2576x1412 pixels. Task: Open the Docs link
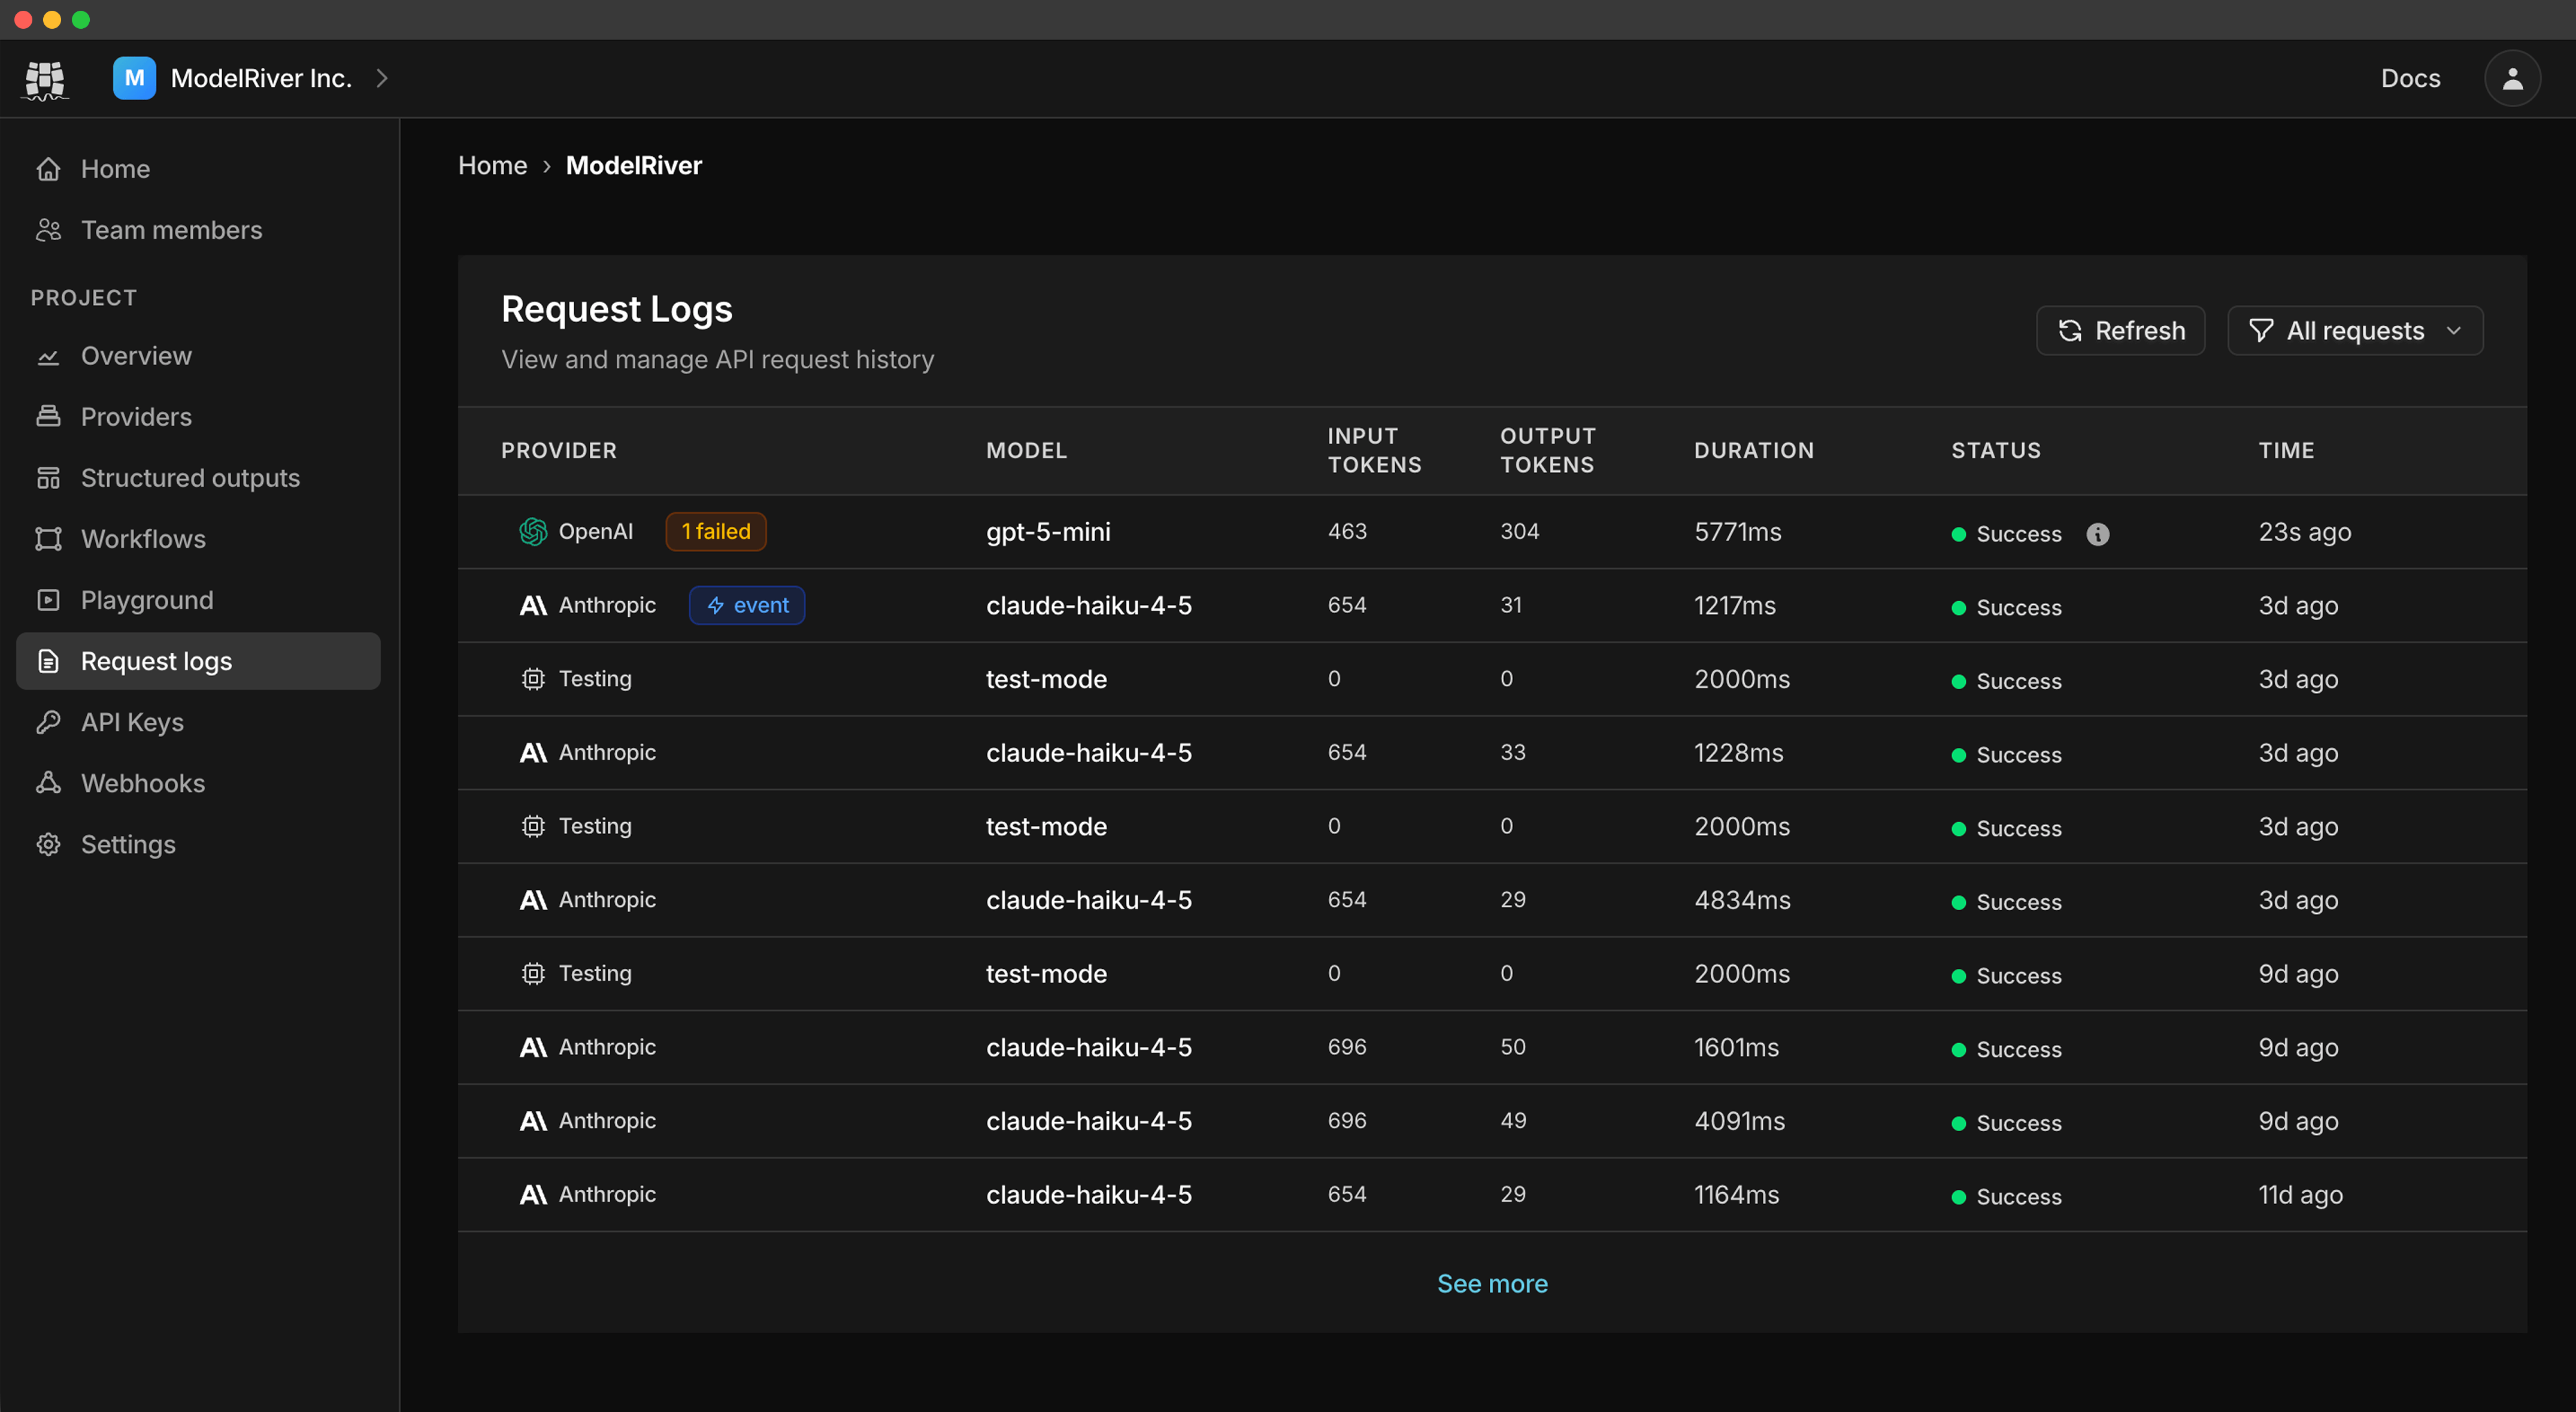(x=2410, y=78)
